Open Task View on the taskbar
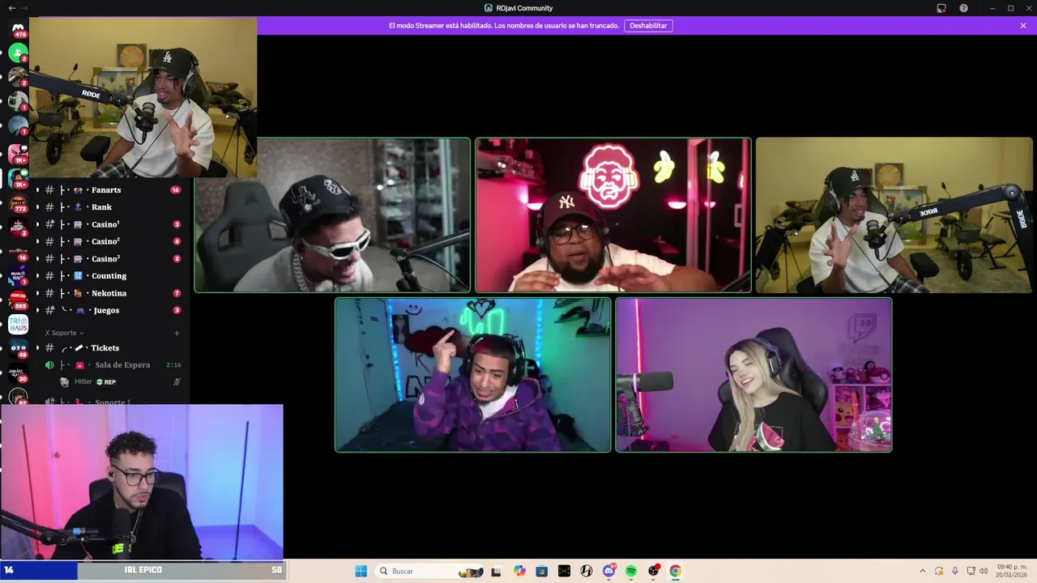 coord(496,571)
